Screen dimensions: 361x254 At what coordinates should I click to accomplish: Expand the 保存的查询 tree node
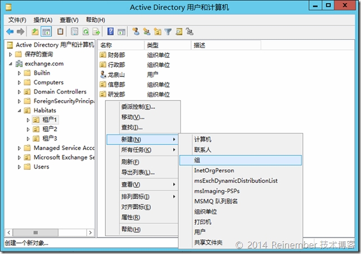(x=10, y=55)
